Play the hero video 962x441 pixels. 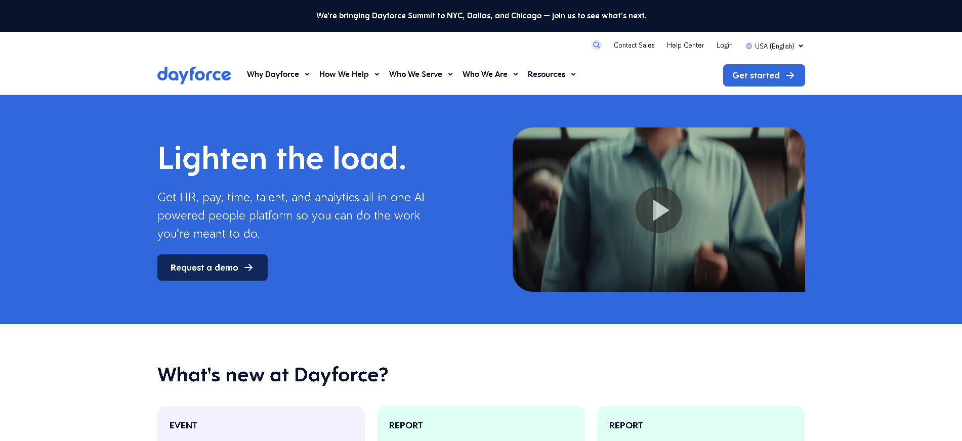658,210
